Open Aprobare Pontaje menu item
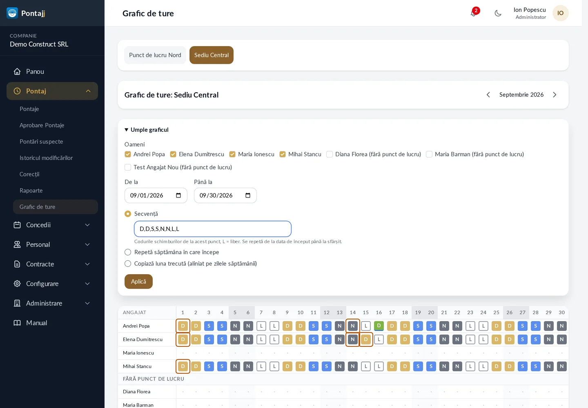This screenshot has height=408, width=588. (x=56, y=125)
